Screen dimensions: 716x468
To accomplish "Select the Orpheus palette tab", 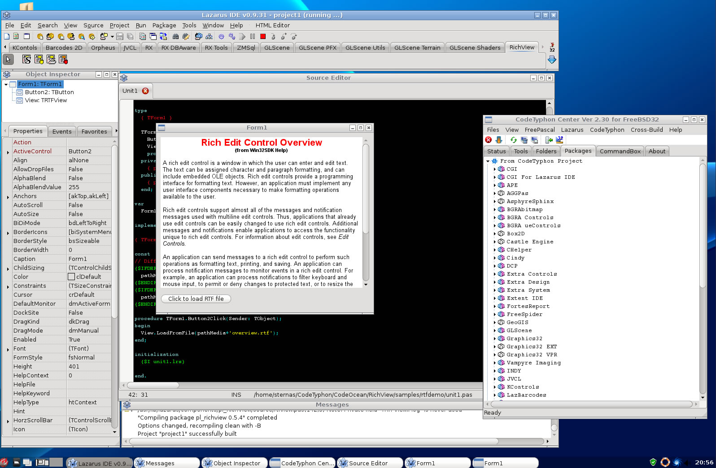I will coord(103,48).
